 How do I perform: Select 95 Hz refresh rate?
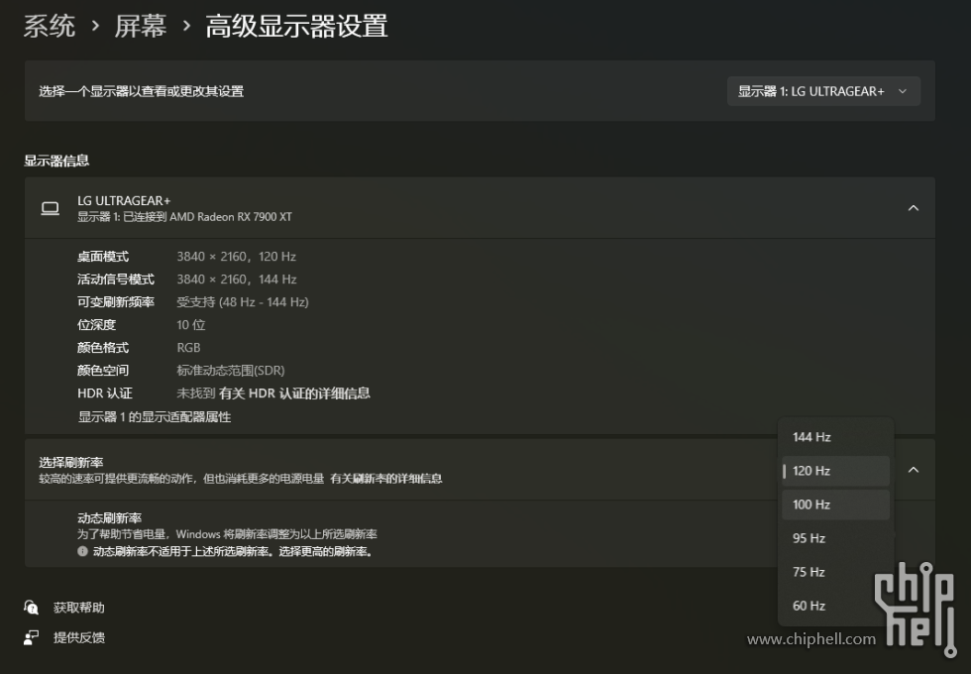835,538
